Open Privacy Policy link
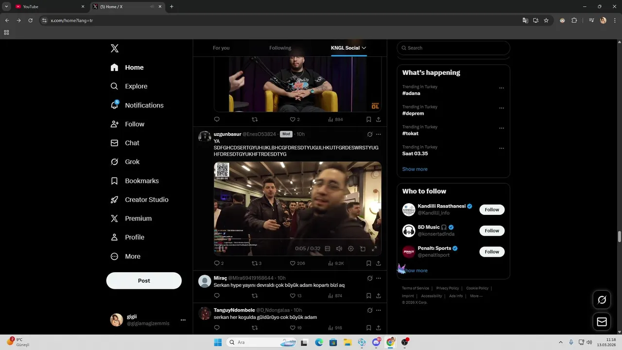Image resolution: width=622 pixels, height=350 pixels. [x=448, y=288]
